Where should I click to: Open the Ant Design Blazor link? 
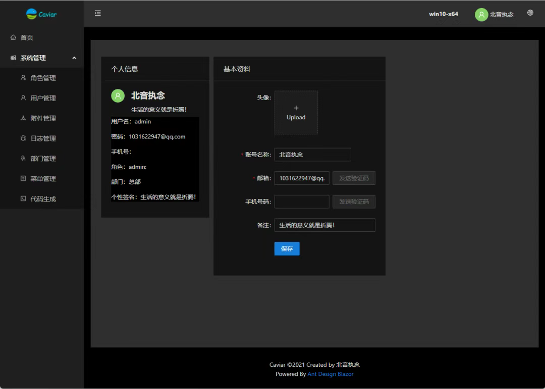click(330, 374)
